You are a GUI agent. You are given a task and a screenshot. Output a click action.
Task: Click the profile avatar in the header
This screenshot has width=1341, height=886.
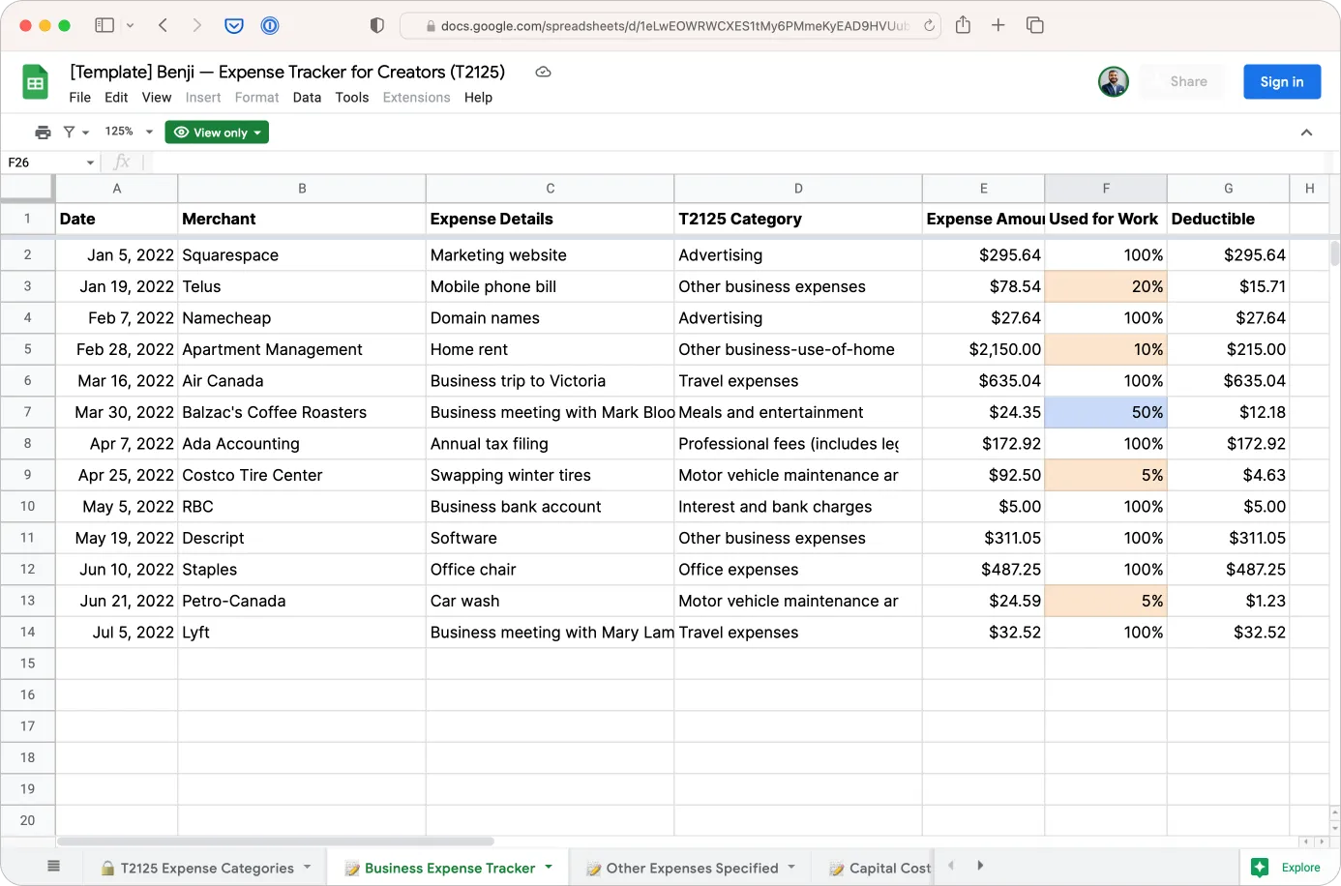[1114, 81]
